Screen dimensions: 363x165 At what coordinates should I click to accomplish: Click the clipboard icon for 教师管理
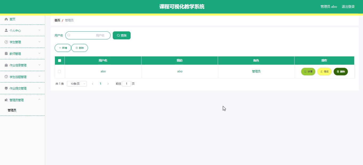tap(6, 53)
